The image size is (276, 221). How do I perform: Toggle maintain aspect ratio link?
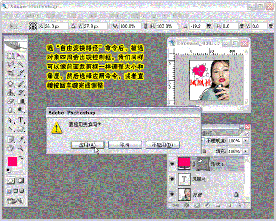pyautogui.click(x=146, y=26)
